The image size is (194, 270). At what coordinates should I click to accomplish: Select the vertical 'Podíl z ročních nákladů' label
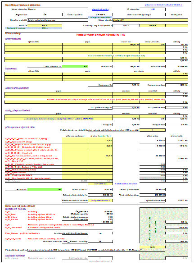tap(153, 228)
